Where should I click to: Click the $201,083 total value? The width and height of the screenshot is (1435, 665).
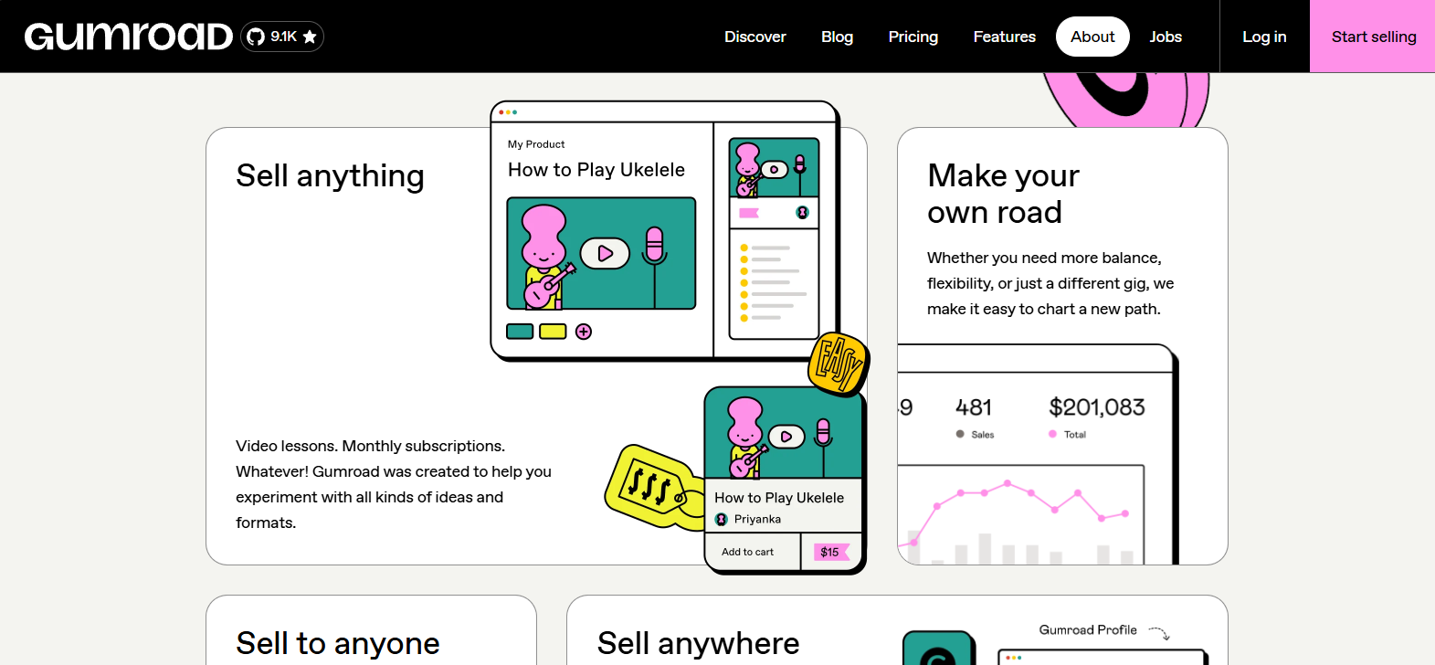[x=1096, y=407]
